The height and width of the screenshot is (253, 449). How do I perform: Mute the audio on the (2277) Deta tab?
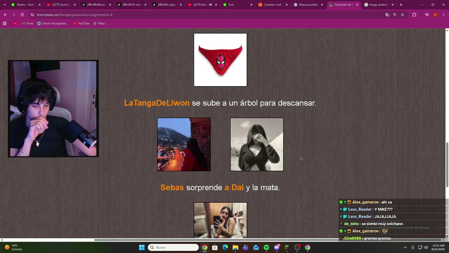(x=210, y=5)
